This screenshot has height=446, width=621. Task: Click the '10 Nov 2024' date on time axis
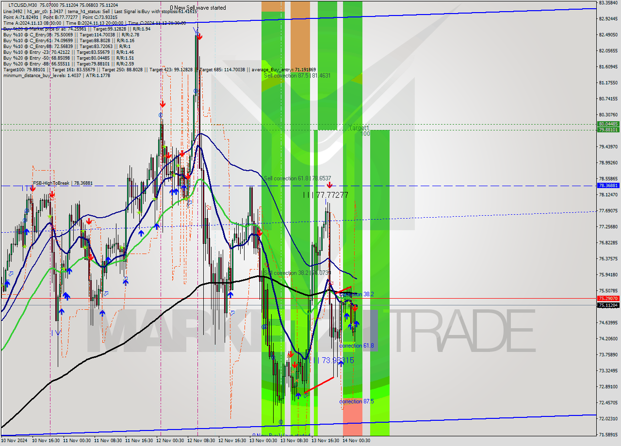[15, 441]
